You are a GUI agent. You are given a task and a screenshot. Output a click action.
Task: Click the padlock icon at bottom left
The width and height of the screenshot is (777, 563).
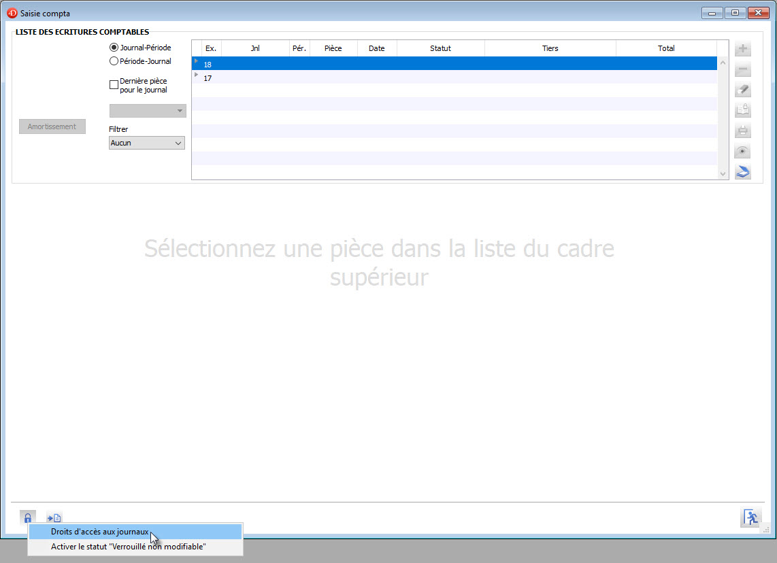click(x=28, y=517)
